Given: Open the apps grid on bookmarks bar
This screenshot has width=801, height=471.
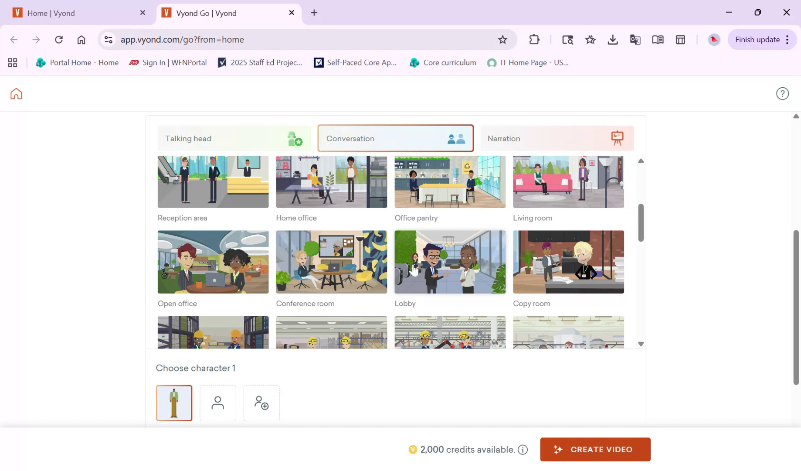Looking at the screenshot, I should (12, 62).
